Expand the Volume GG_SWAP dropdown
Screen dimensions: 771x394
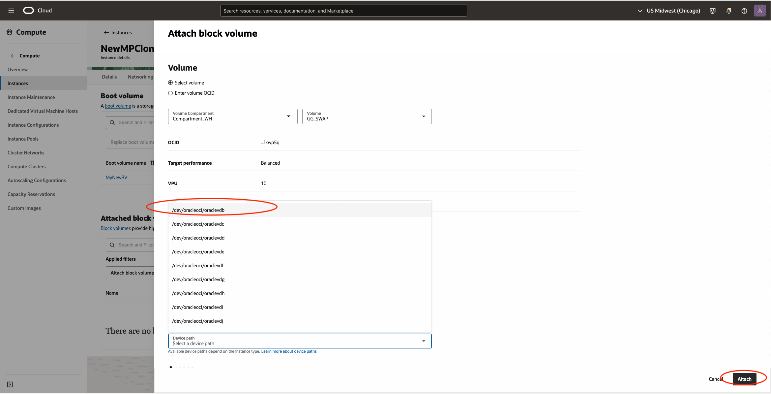pyautogui.click(x=367, y=116)
